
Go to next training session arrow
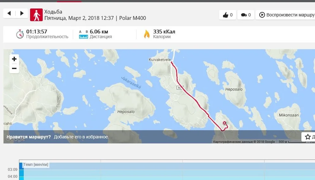22,14
